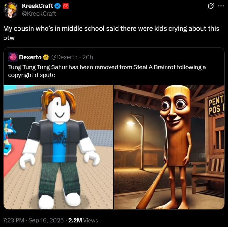Open the Dexerto display name link

click(x=30, y=57)
